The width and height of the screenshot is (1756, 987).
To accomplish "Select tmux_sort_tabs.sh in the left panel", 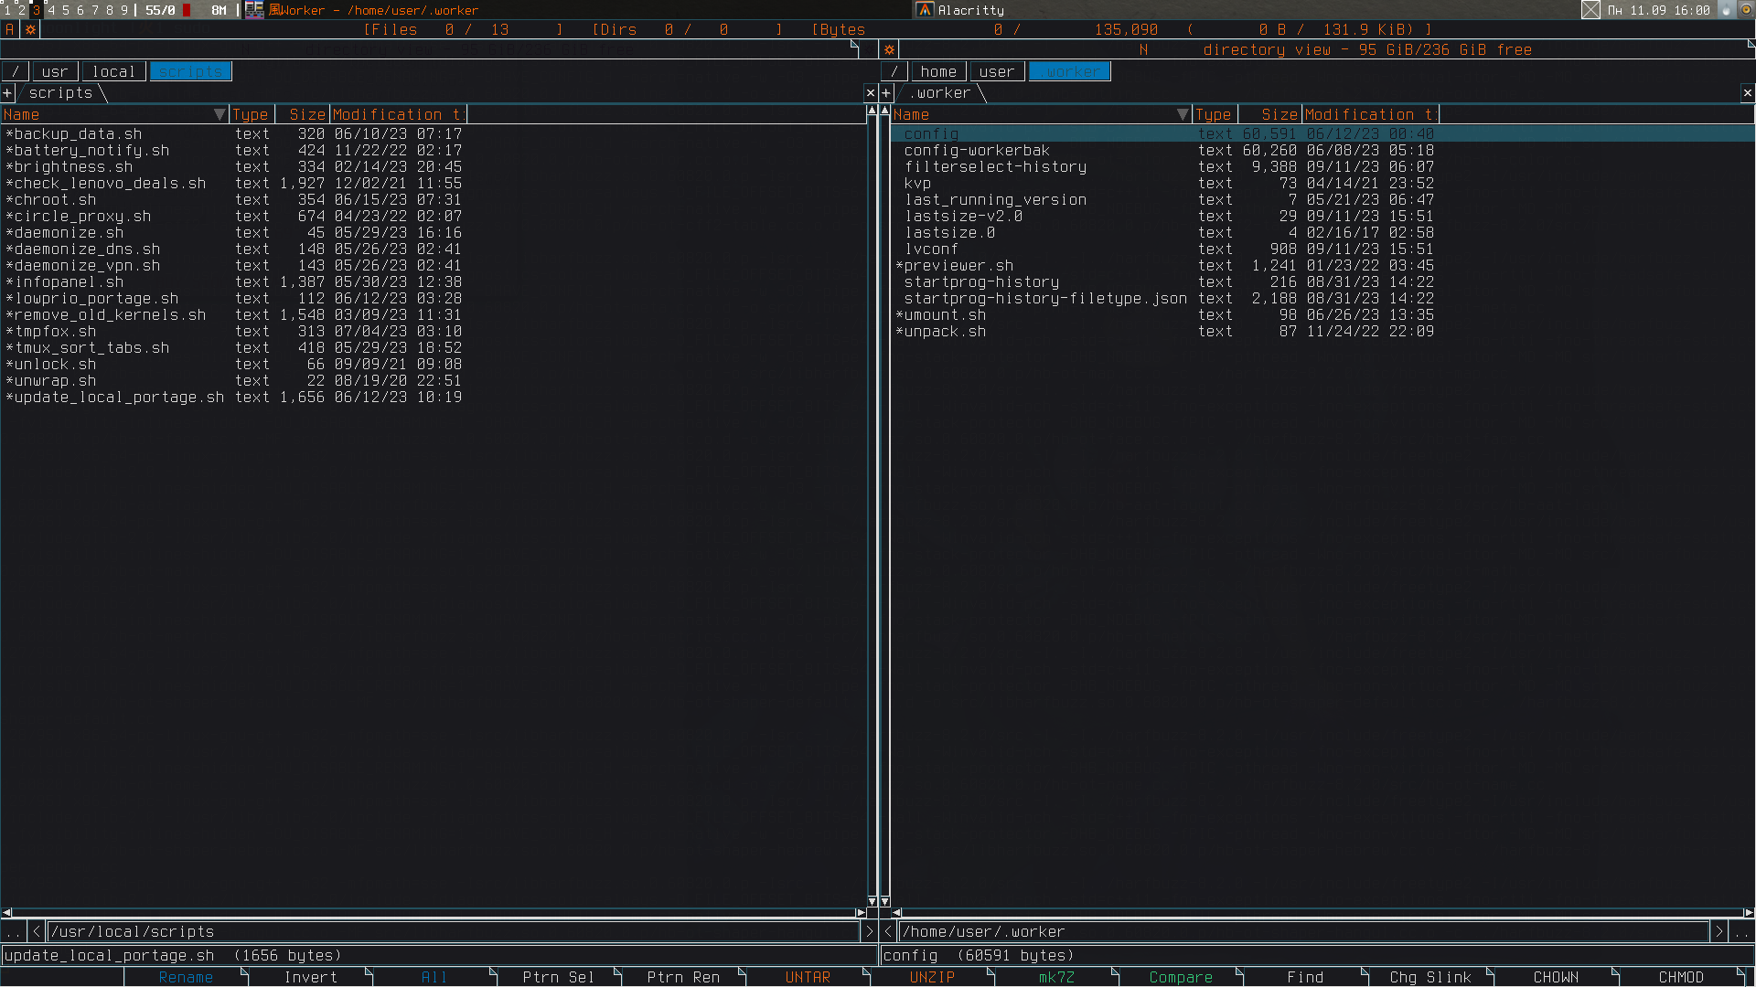I will pyautogui.click(x=434, y=348).
